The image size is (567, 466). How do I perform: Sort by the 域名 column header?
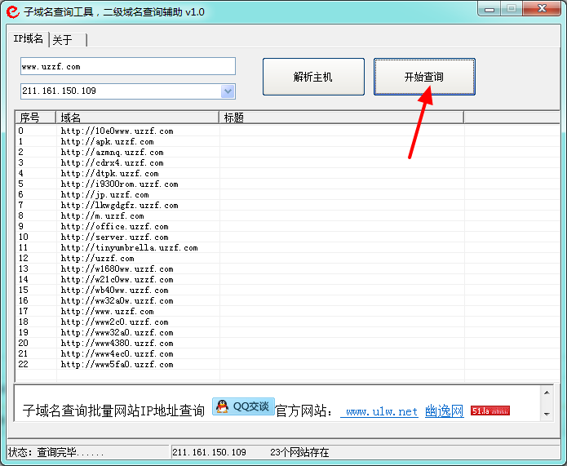(137, 118)
